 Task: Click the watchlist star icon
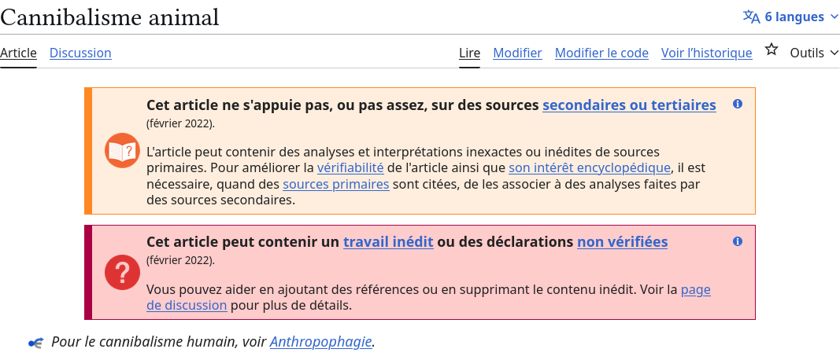coord(772,50)
